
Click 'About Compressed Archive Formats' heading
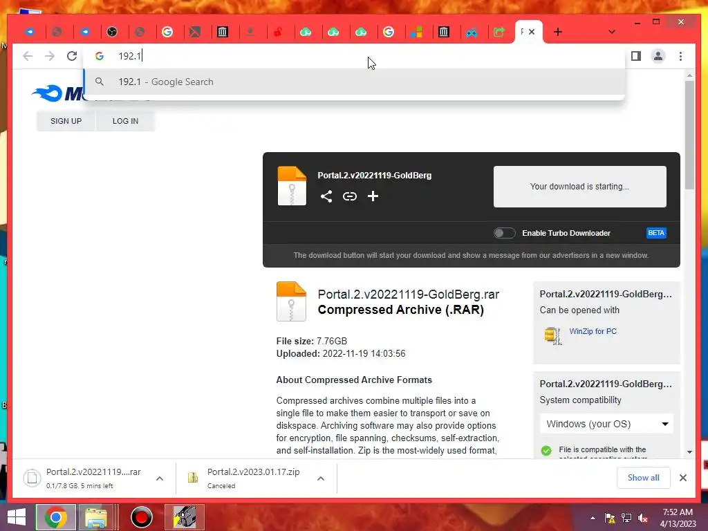(354, 380)
